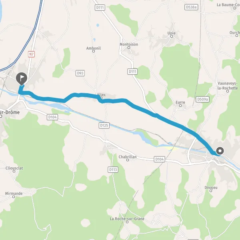This screenshot has width=240, height=240.
Task: Select Vaunaveys-la-Rochette label
Action: point(228,86)
